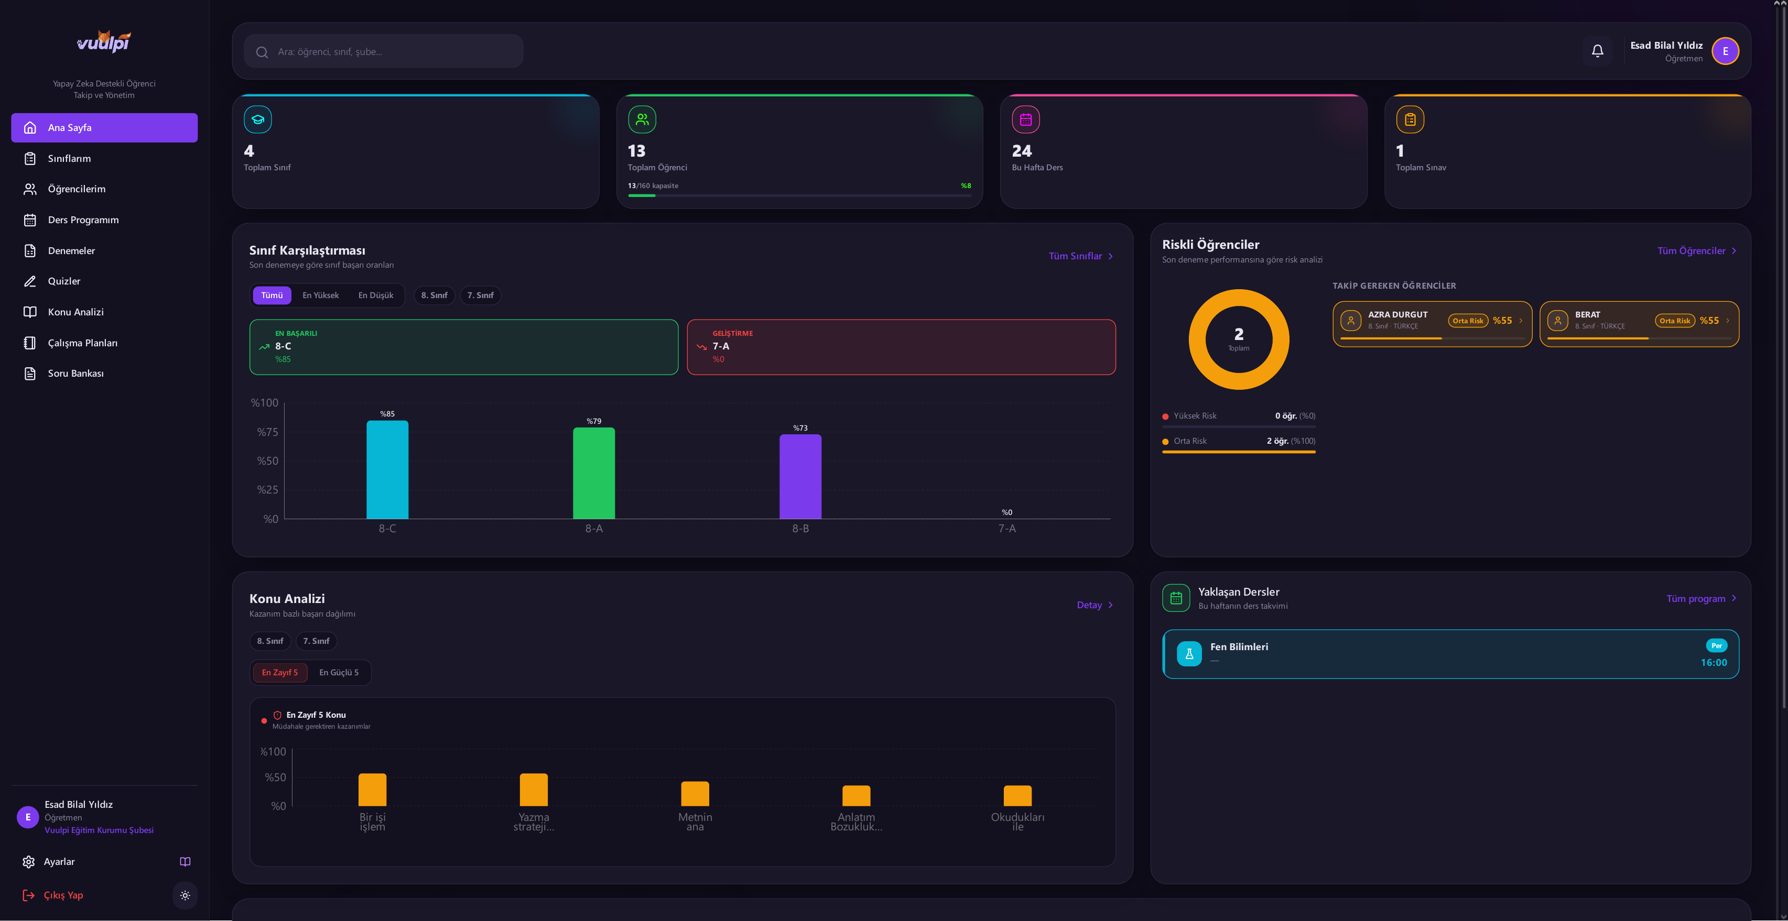Image resolution: width=1788 pixels, height=921 pixels.
Task: Open Azra Durgut risk card chevron
Action: point(1521,321)
